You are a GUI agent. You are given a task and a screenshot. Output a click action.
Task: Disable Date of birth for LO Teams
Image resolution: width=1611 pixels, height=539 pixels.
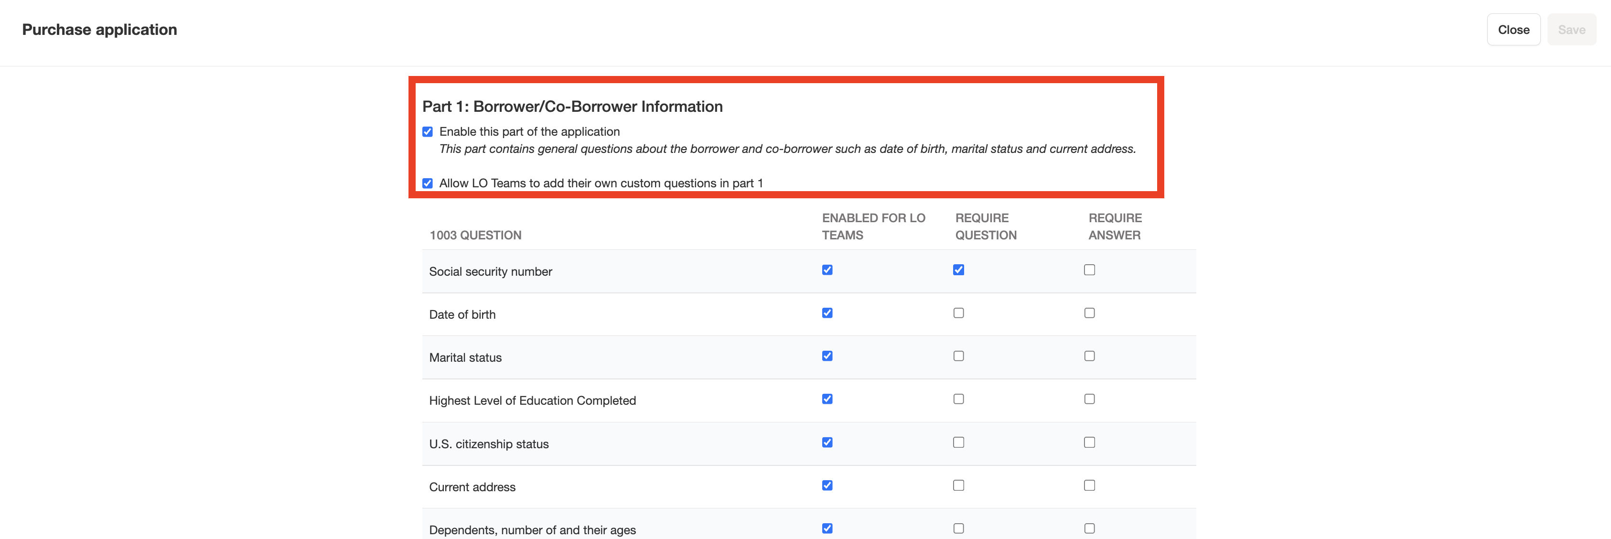(x=827, y=313)
